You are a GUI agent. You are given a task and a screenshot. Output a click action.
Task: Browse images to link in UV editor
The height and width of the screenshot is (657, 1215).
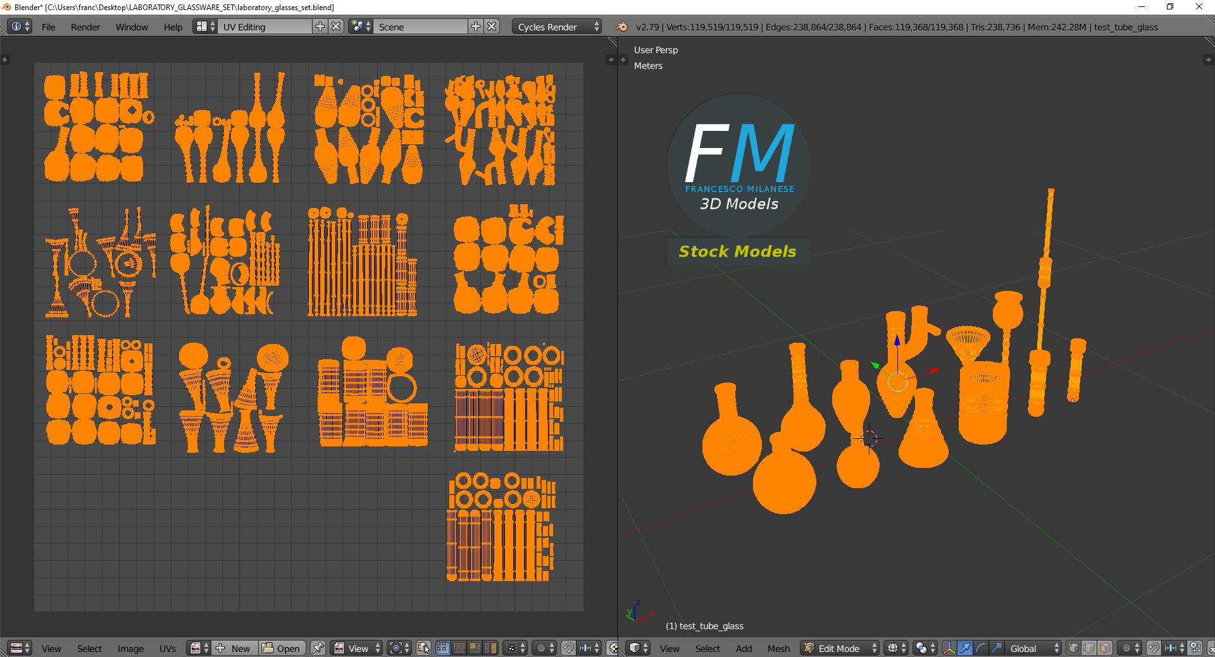pos(199,648)
